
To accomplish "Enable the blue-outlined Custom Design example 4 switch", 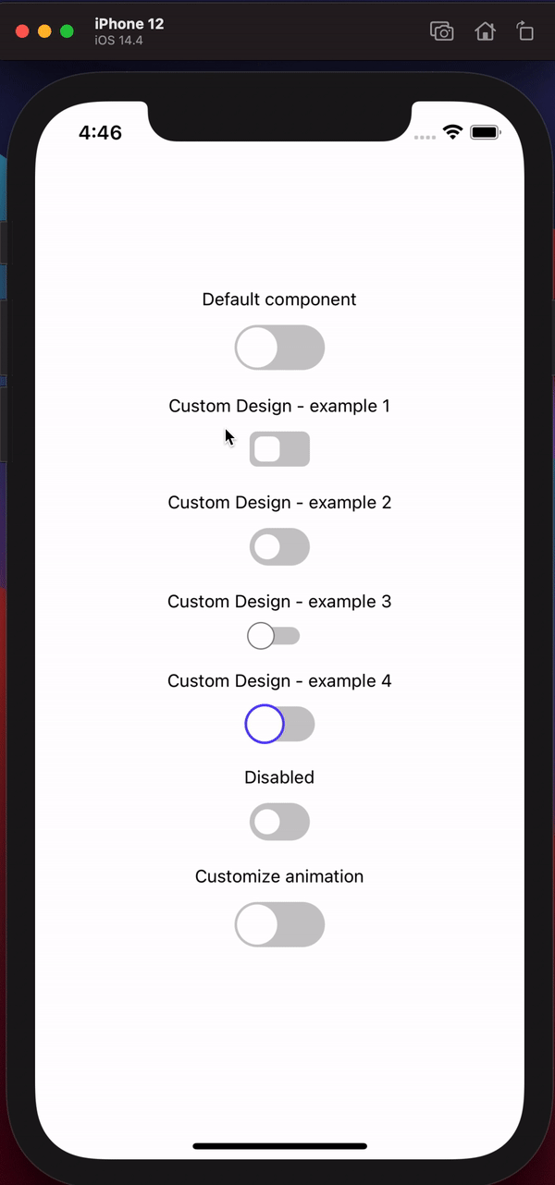I will pos(279,724).
